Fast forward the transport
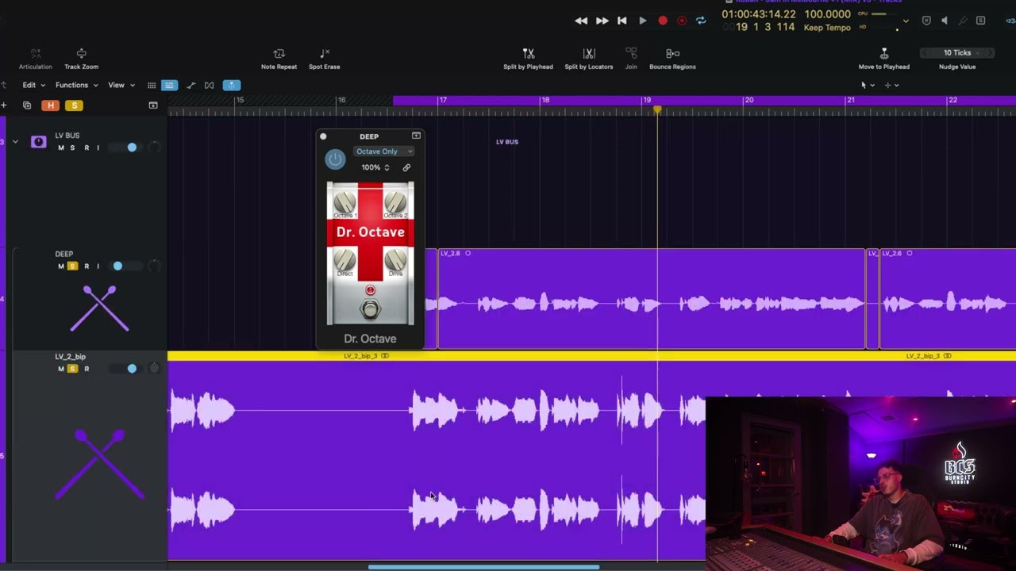This screenshot has width=1016, height=571. click(x=602, y=21)
